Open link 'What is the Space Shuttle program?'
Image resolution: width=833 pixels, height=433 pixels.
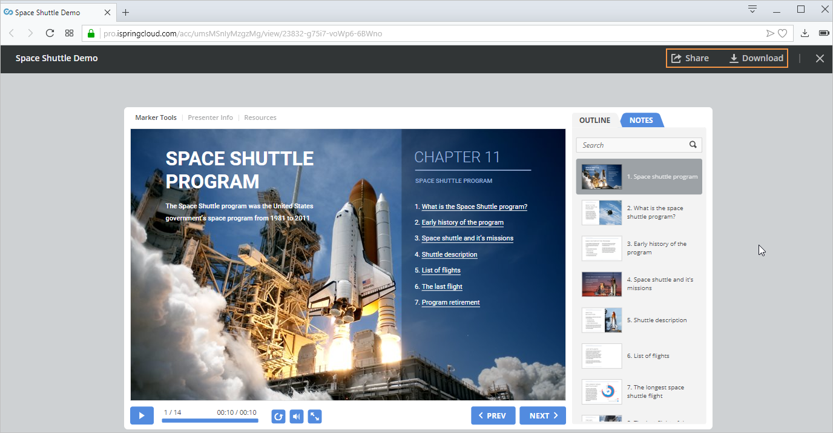tap(475, 207)
